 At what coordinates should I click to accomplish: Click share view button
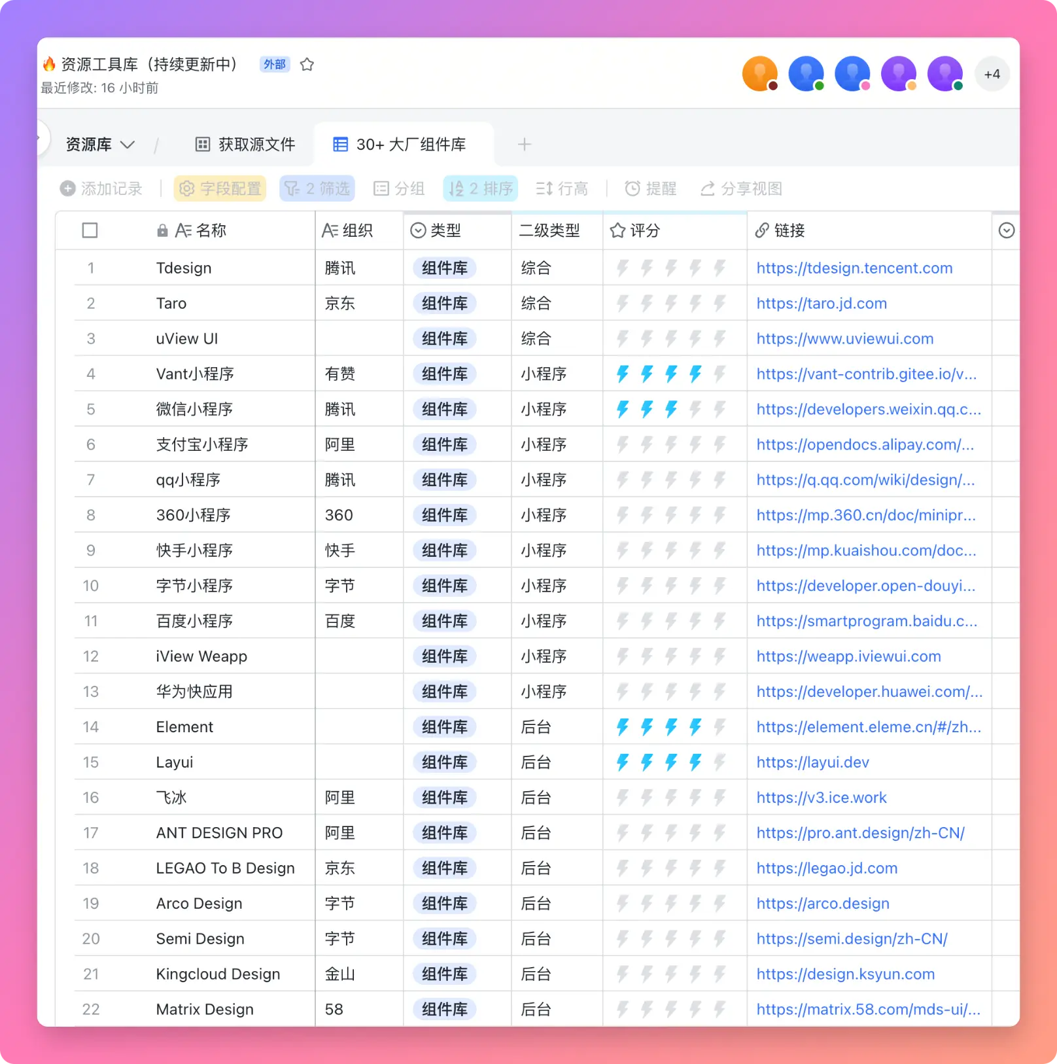741,189
